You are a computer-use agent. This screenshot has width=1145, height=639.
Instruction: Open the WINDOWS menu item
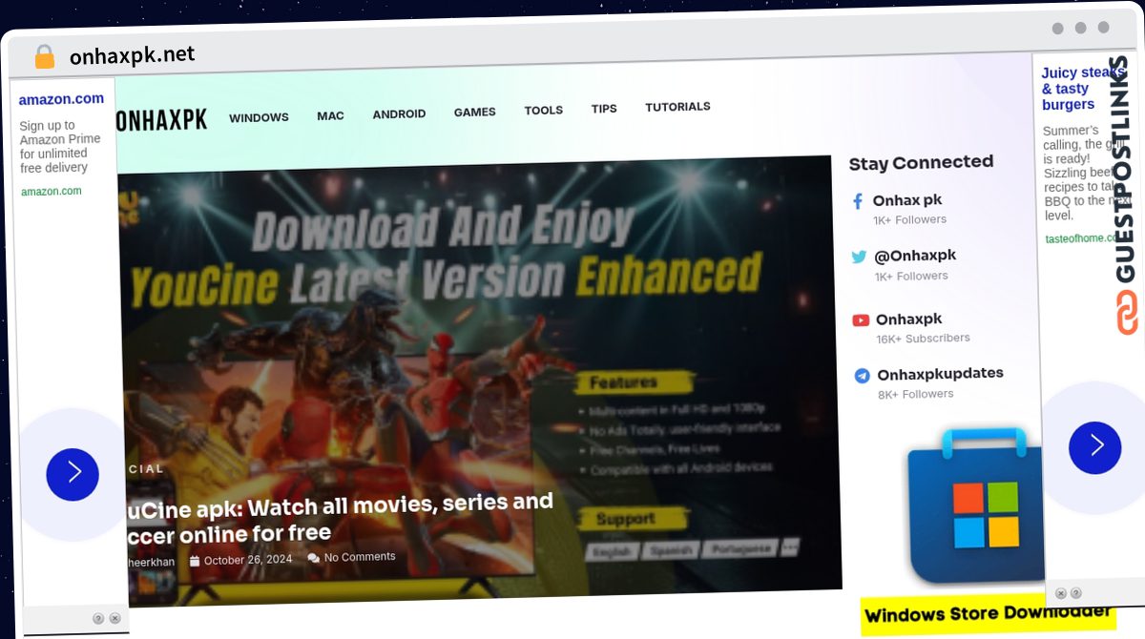(259, 117)
